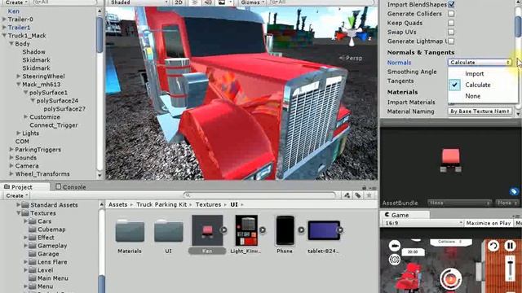The width and height of the screenshot is (522, 293).
Task: Enable Keep Quads checkbox
Action: [451, 23]
